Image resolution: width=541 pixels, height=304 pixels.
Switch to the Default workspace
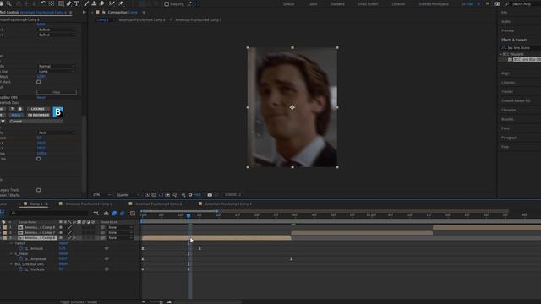pos(288,4)
